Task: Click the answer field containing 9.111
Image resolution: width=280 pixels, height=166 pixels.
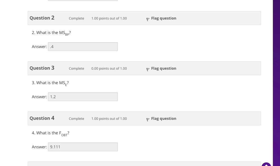Action: pyautogui.click(x=83, y=147)
